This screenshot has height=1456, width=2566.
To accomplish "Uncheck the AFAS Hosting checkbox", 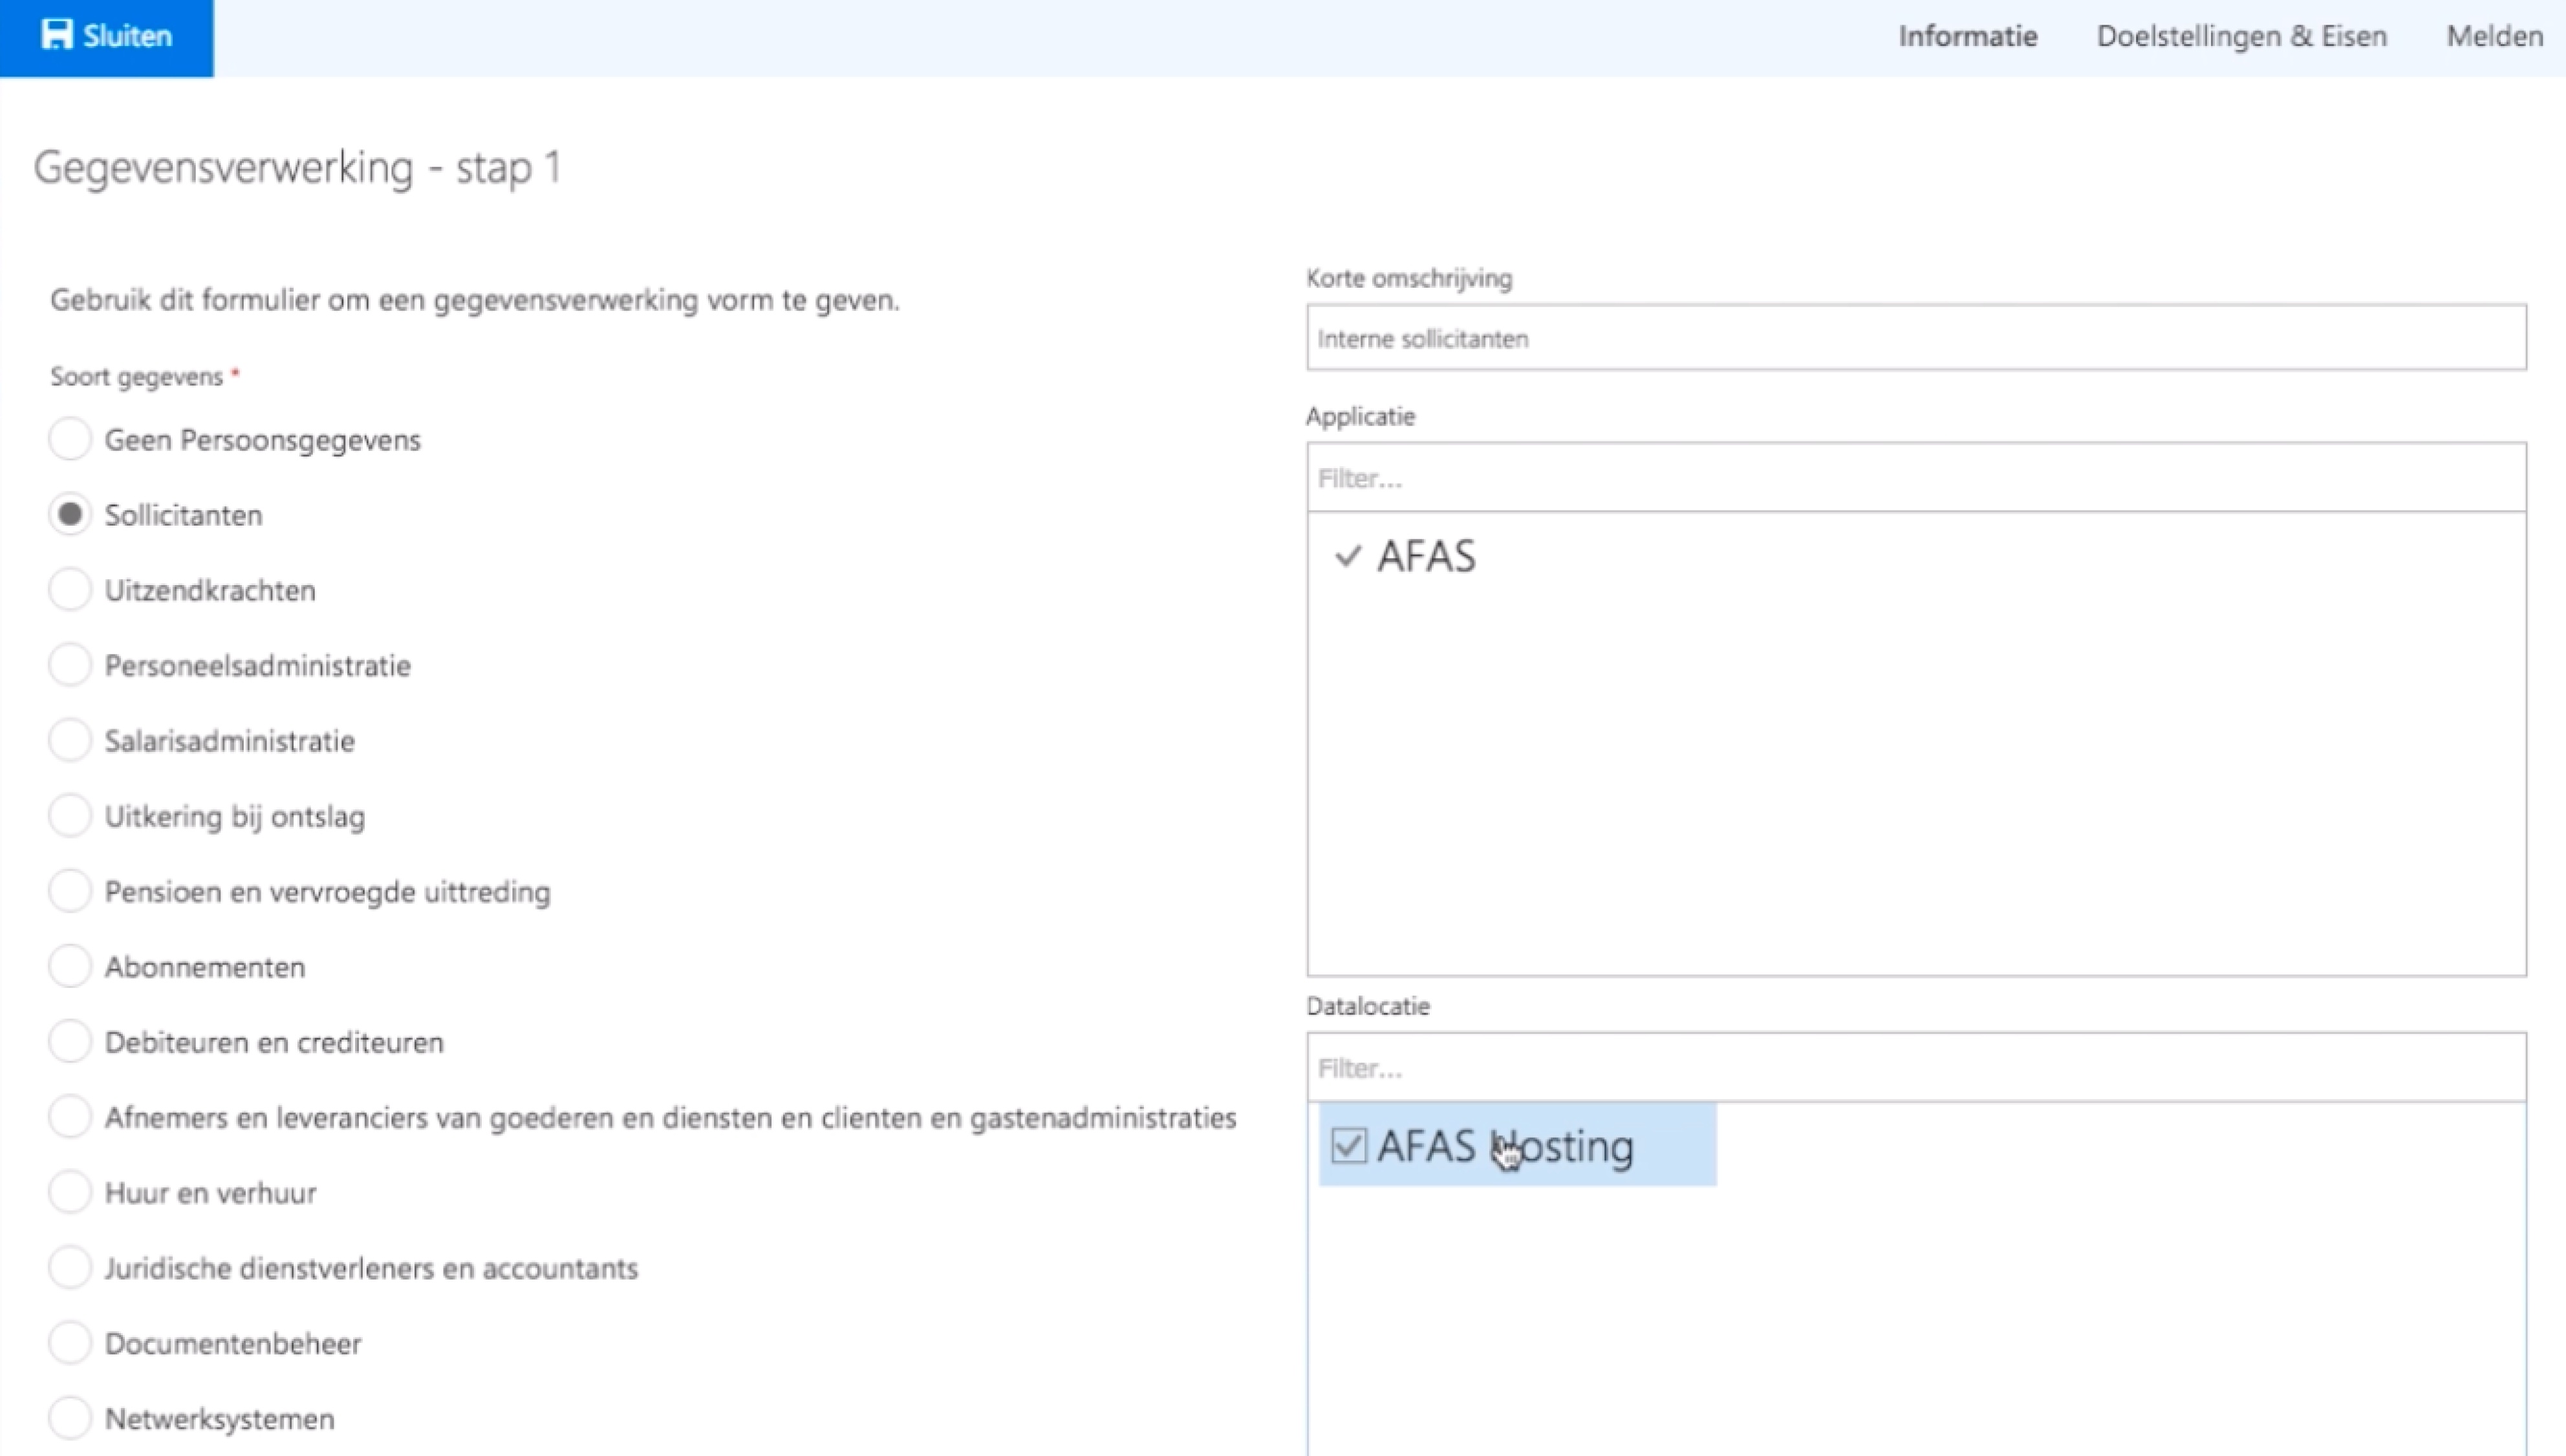I will coord(1348,1146).
